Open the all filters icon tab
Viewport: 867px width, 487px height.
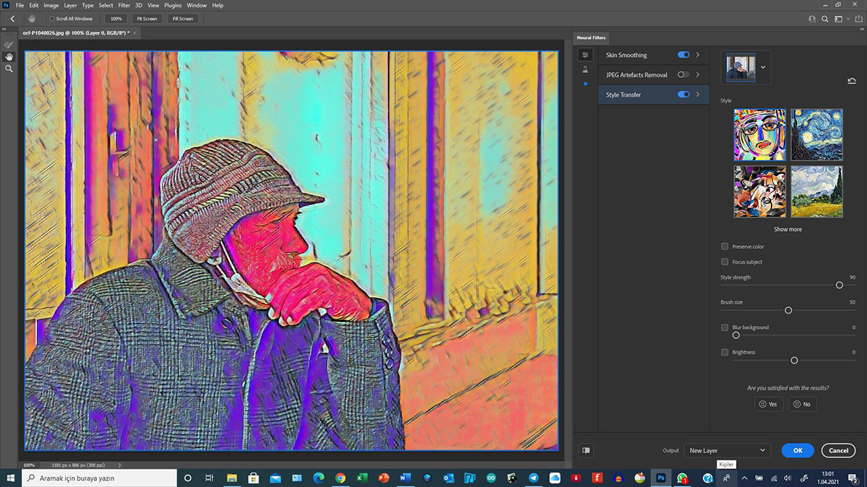click(585, 55)
